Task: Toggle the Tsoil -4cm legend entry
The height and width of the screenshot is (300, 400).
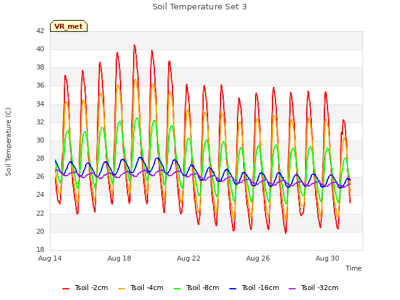Action: click(x=141, y=287)
